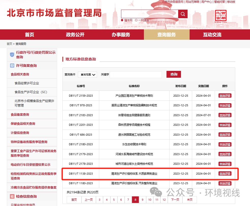
Task: Go to 下一页 next page
Action: [x=175, y=200]
